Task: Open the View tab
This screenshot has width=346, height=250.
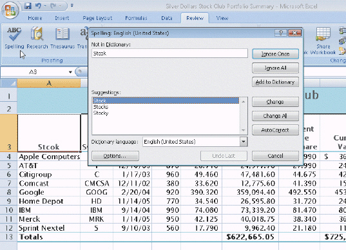Action: click(x=222, y=18)
